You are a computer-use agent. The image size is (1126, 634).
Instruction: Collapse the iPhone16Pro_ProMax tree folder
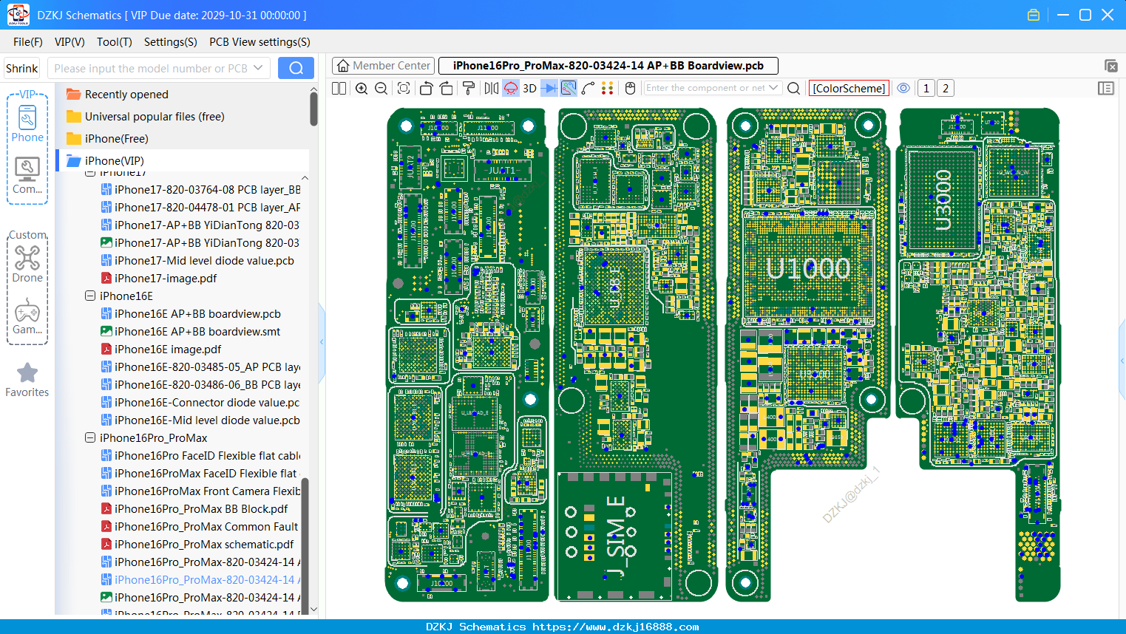[90, 437]
